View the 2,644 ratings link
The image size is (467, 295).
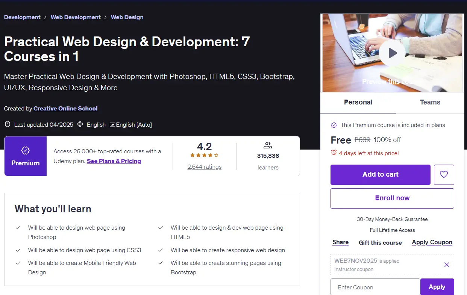click(x=204, y=167)
